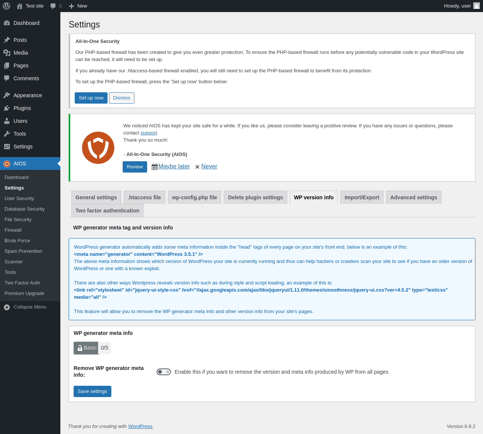Click the Collapse Menu arrow icon

tap(7, 307)
